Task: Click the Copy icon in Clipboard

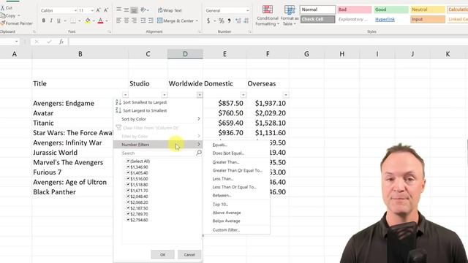Action: [x=3, y=15]
